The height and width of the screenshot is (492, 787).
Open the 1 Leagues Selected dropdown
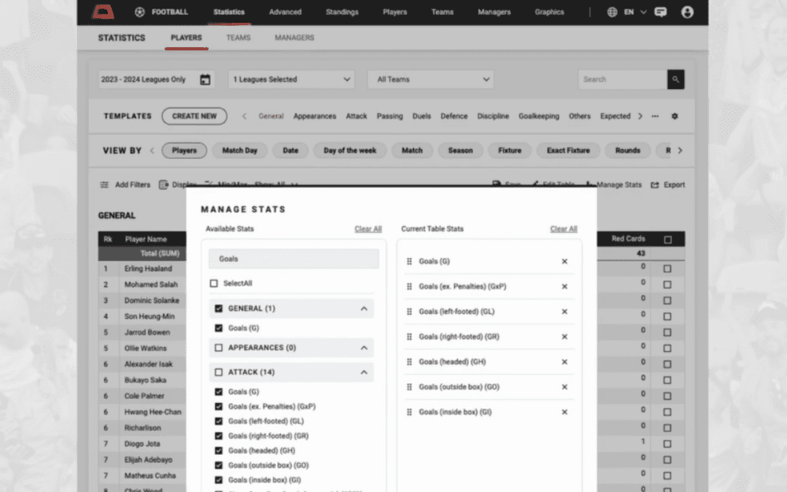coord(291,80)
